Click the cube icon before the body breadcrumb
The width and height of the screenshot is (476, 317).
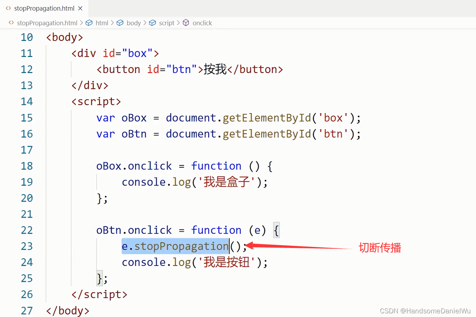click(x=120, y=23)
